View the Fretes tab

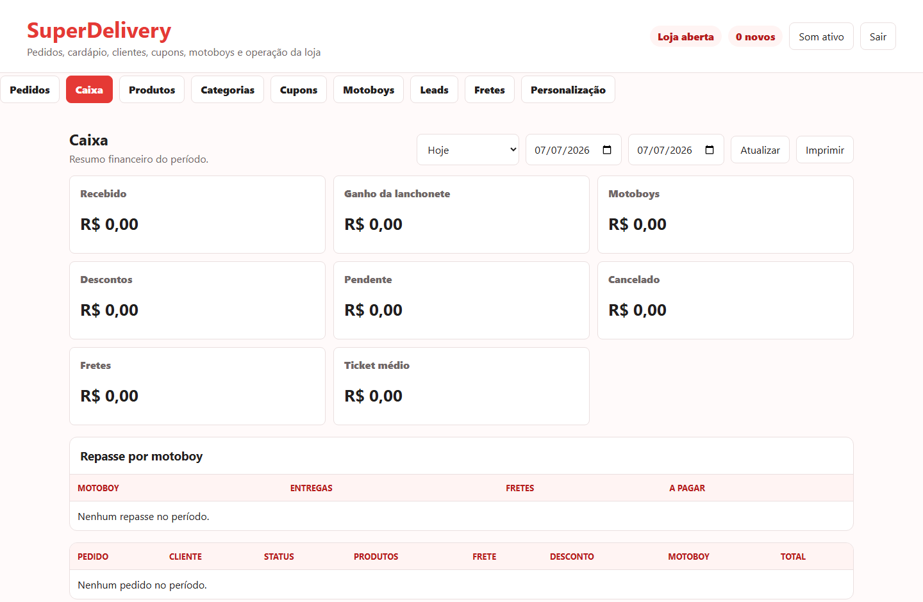490,90
